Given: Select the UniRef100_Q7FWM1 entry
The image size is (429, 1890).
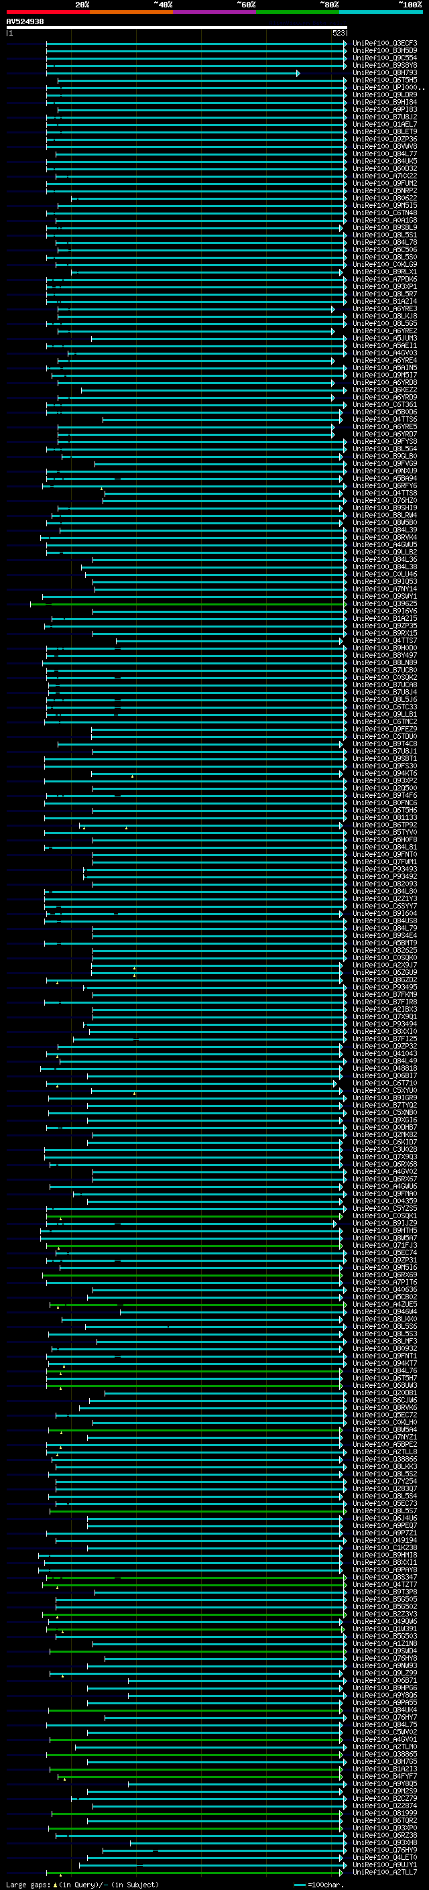Looking at the screenshot, I should point(385,862).
